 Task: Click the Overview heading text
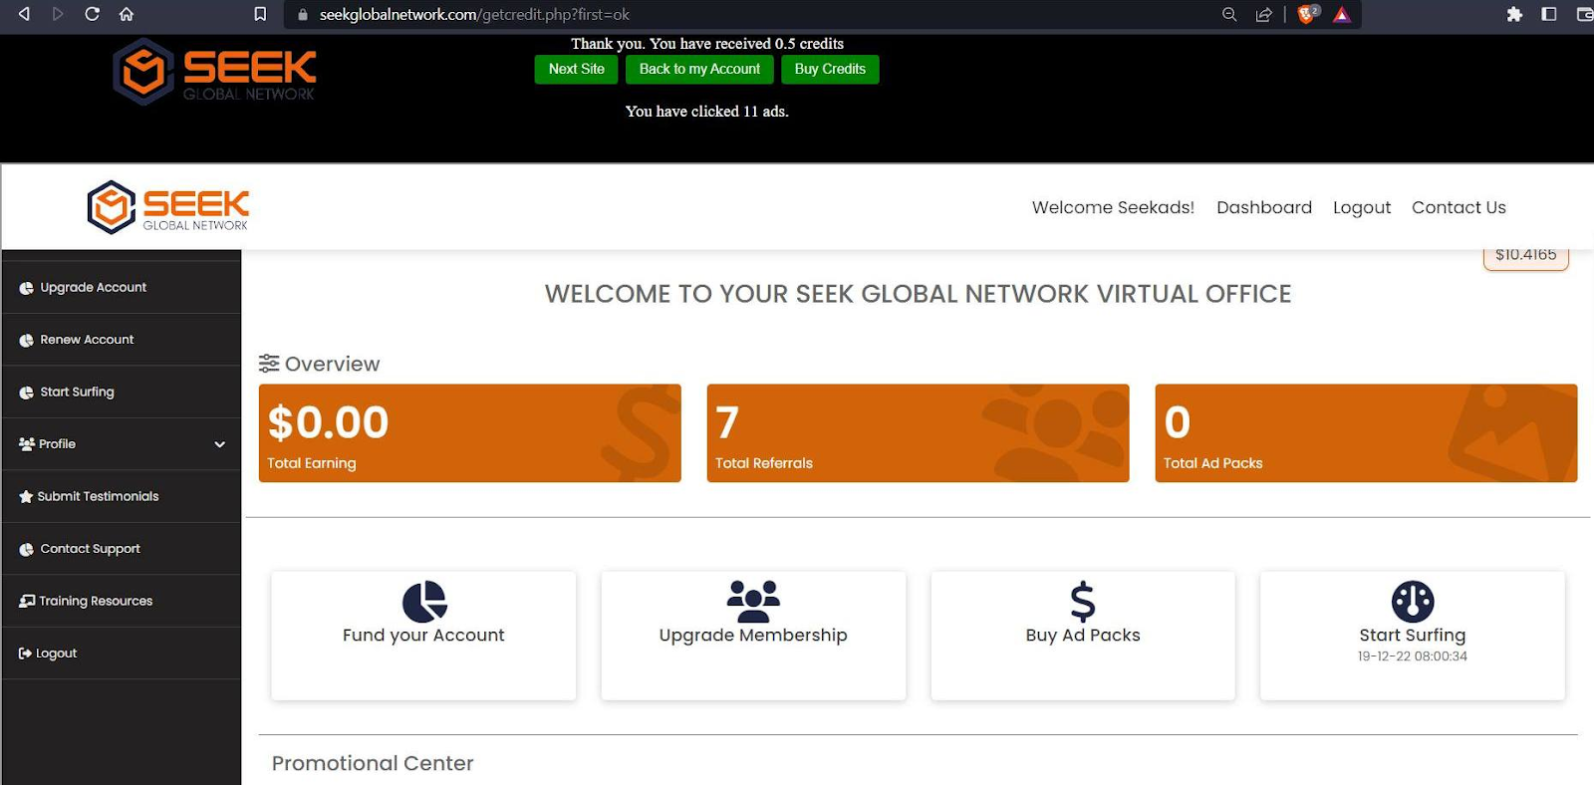pyautogui.click(x=333, y=364)
